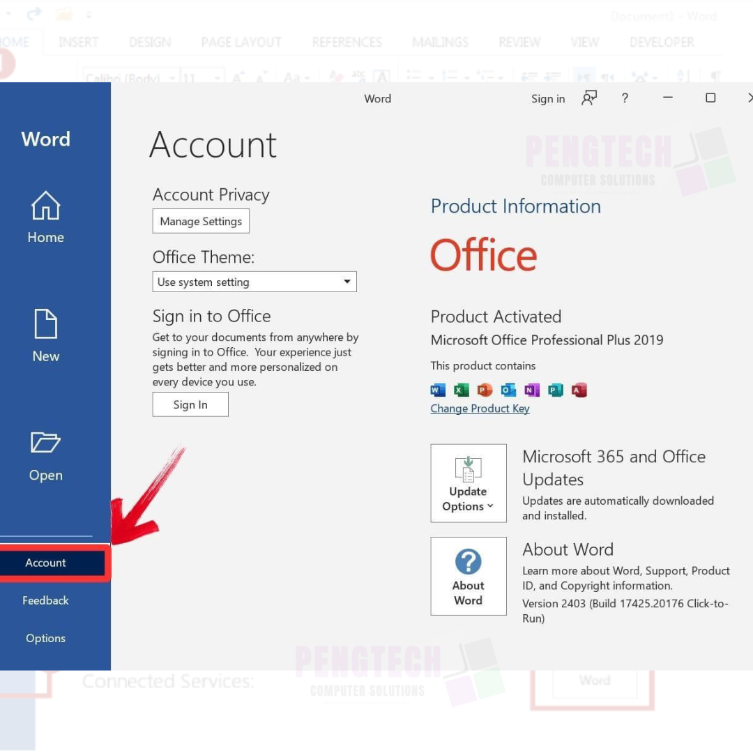
Task: Click the Microsoft Office Professional Plus 2019 text
Action: click(547, 340)
